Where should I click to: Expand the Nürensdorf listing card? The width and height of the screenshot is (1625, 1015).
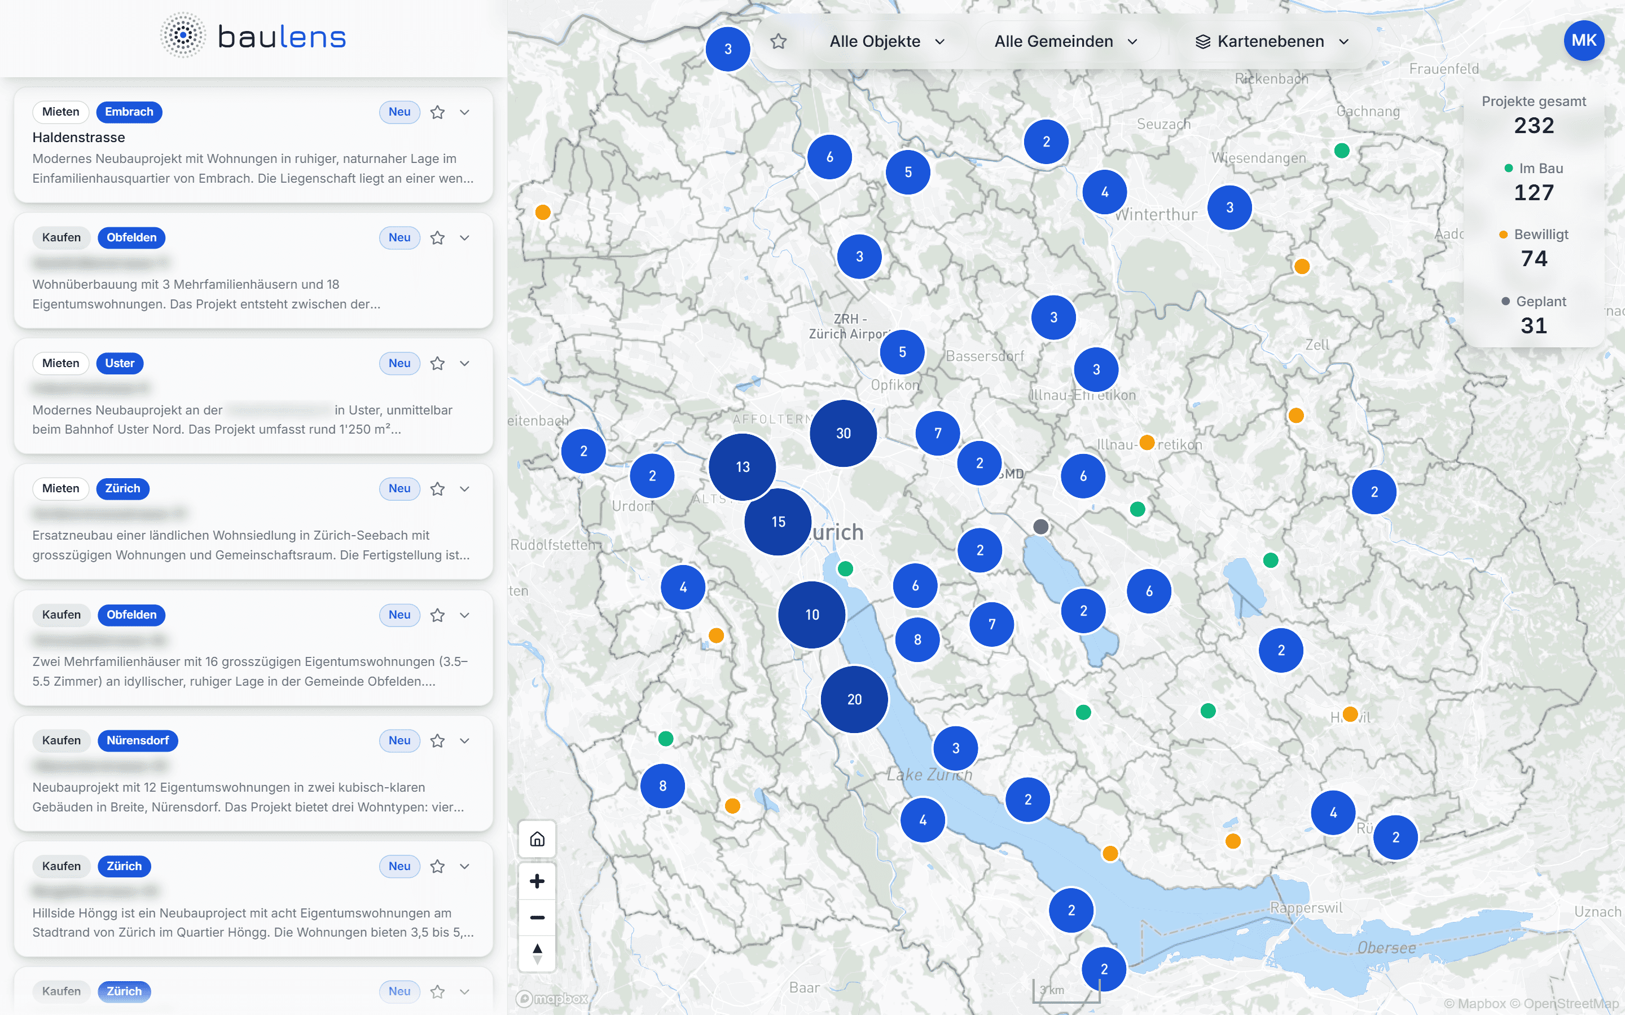click(465, 740)
